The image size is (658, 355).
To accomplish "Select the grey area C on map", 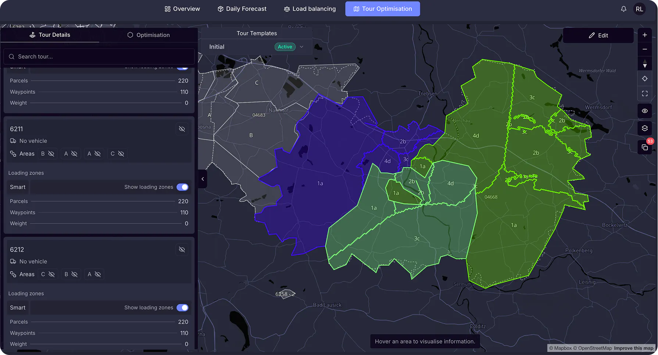I will [257, 83].
